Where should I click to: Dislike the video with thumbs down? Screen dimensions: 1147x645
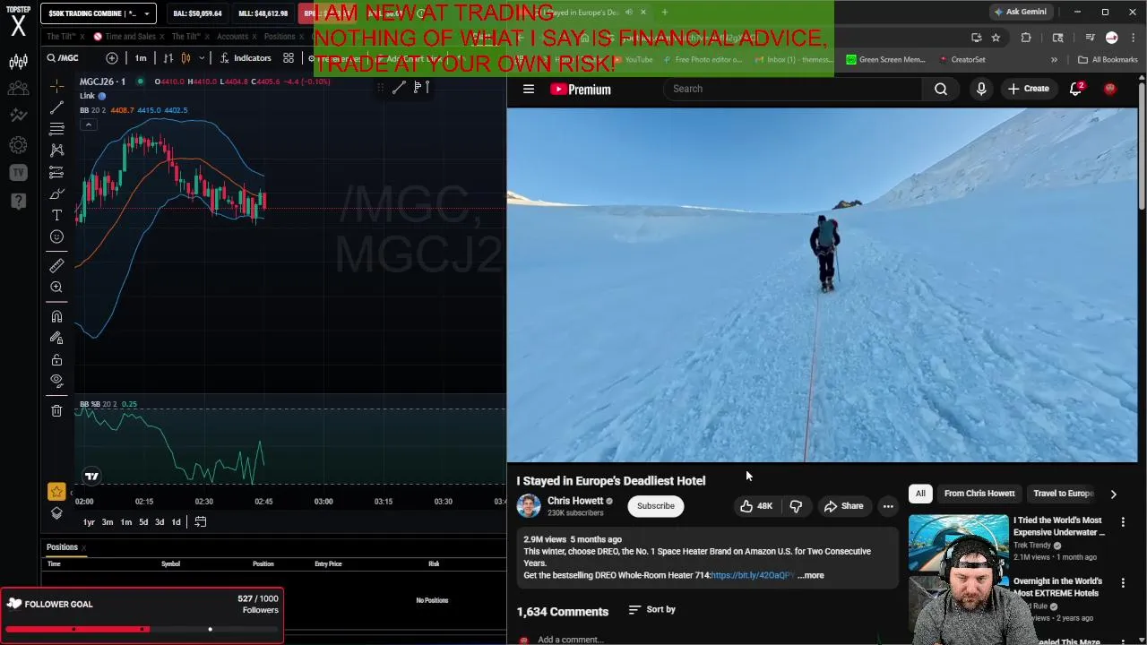(x=796, y=506)
